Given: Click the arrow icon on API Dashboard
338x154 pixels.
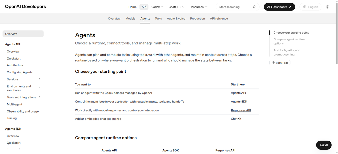Looking at the screenshot, I should click(290, 7).
